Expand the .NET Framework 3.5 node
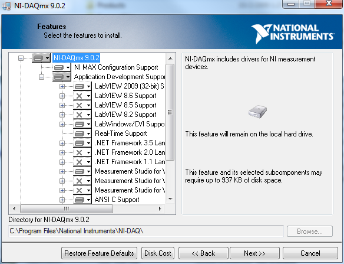Viewport: 344px width, 264px height. (62, 143)
